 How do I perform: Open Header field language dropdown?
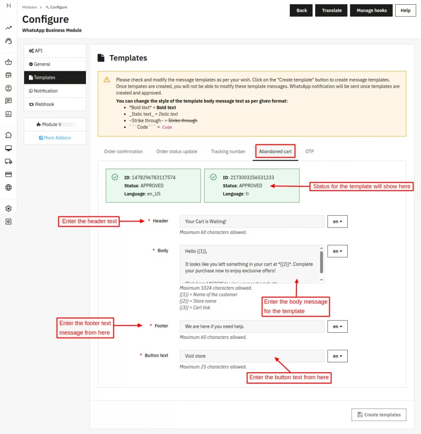[337, 222]
